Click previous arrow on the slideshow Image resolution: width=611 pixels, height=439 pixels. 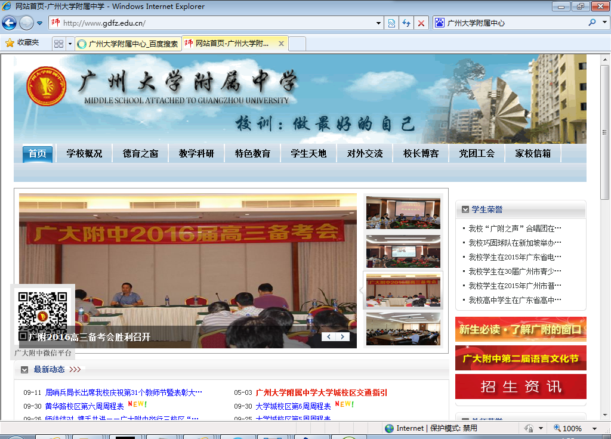click(x=329, y=337)
